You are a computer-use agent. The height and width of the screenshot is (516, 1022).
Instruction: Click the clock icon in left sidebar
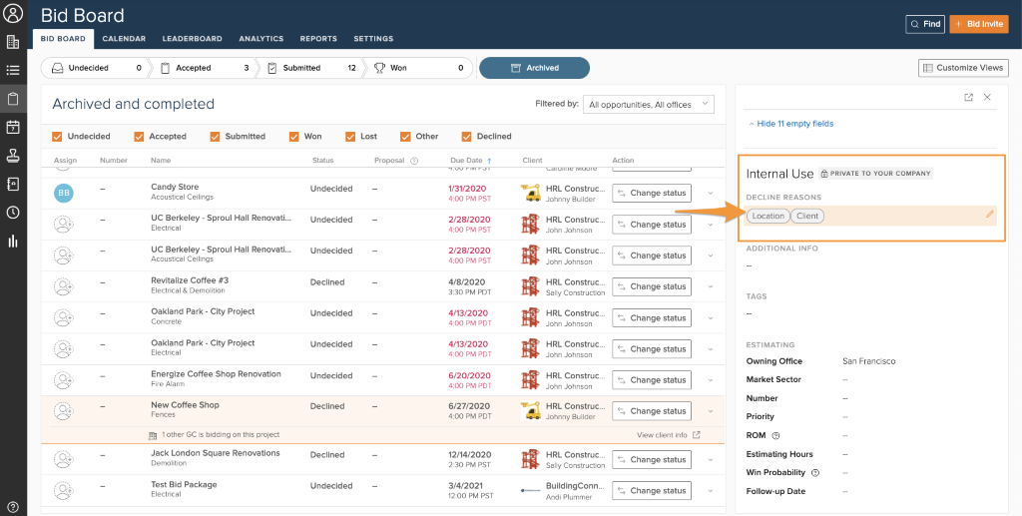[x=13, y=212]
